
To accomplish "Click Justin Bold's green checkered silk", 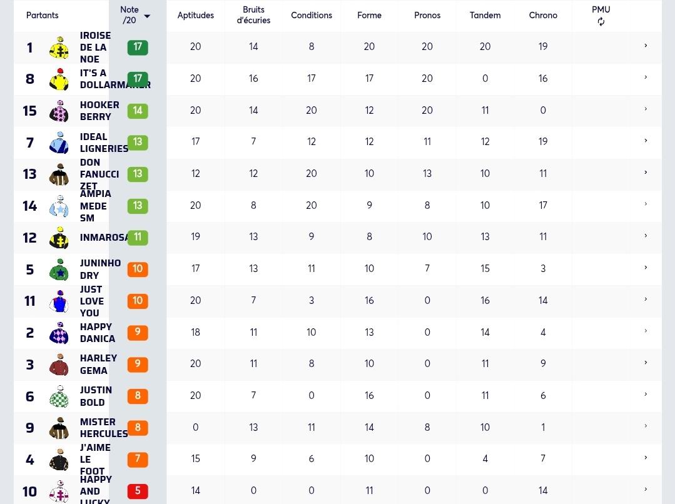I will click(59, 396).
